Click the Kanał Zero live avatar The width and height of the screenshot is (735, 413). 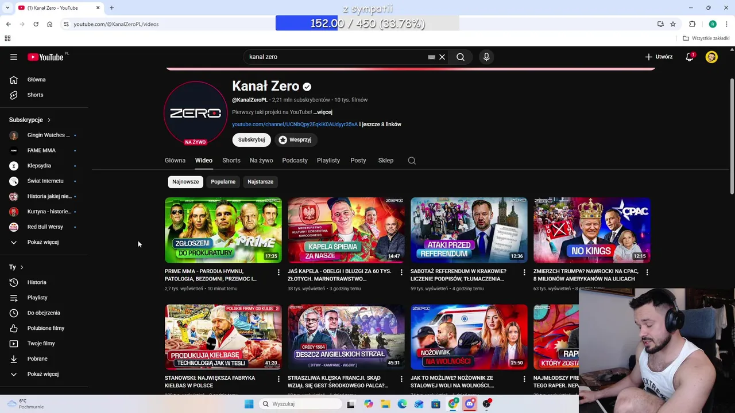pos(196,113)
